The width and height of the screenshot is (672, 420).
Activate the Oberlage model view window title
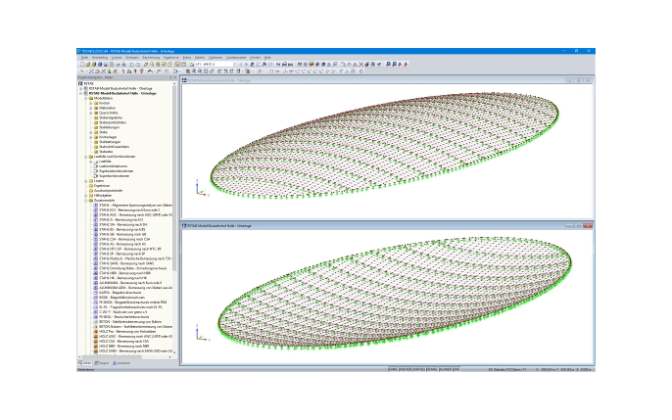(x=218, y=80)
